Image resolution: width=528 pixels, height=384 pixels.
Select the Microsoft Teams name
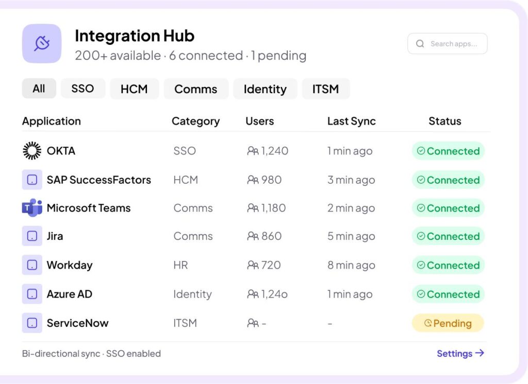click(89, 208)
